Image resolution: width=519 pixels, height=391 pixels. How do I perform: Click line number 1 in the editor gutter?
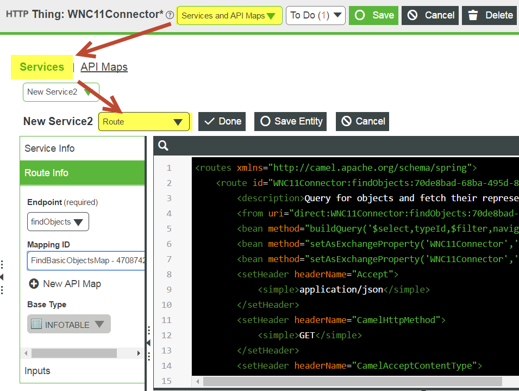[x=169, y=168]
